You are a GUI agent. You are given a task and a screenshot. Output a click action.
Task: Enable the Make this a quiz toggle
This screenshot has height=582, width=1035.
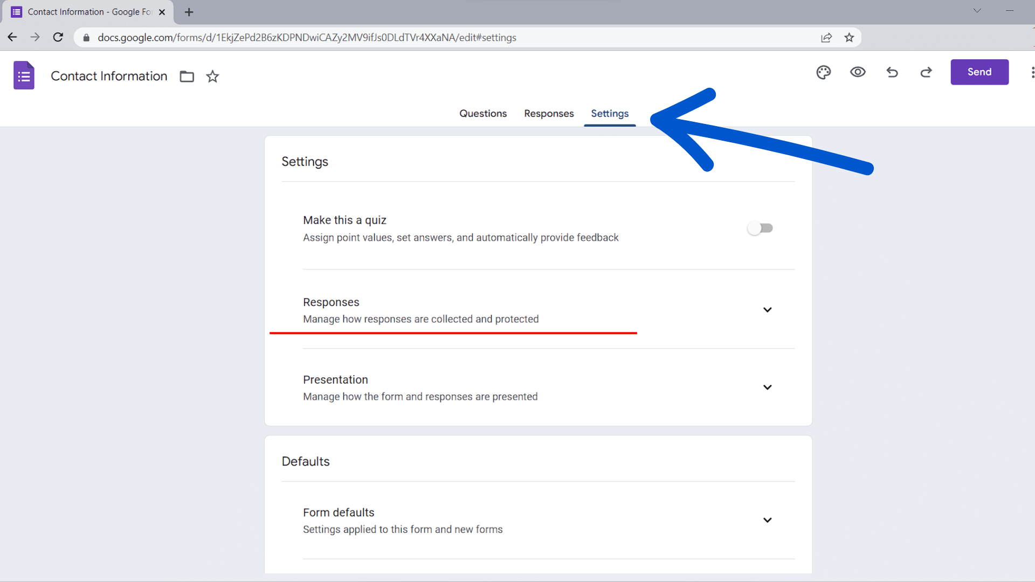coord(760,227)
